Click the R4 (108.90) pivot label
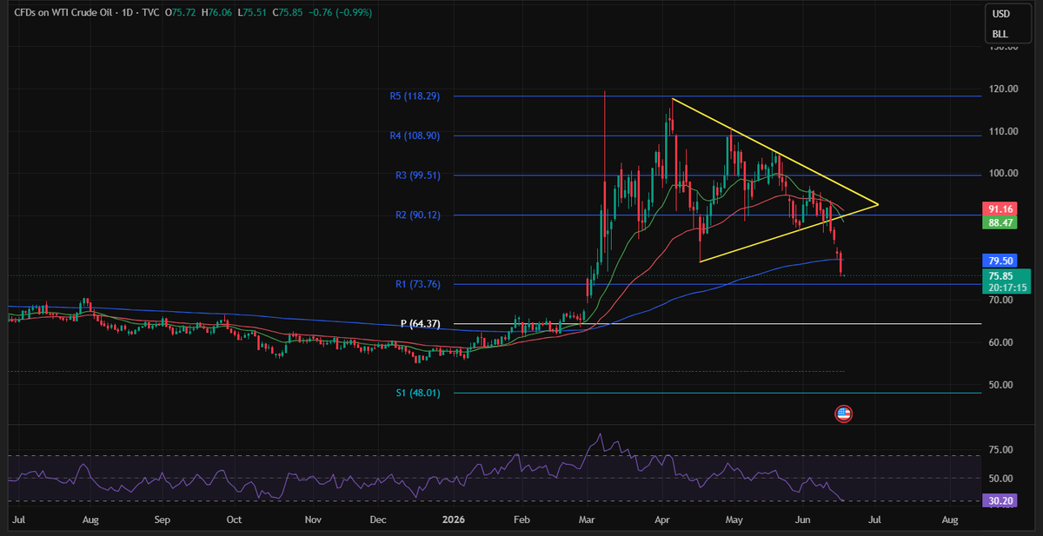Screen dimensions: 1043x536 pyautogui.click(x=415, y=136)
